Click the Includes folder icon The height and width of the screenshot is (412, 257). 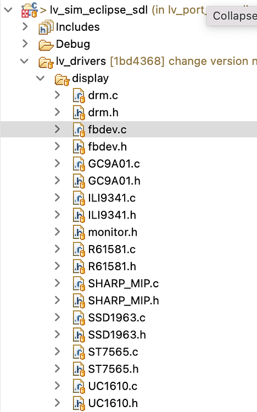click(46, 27)
